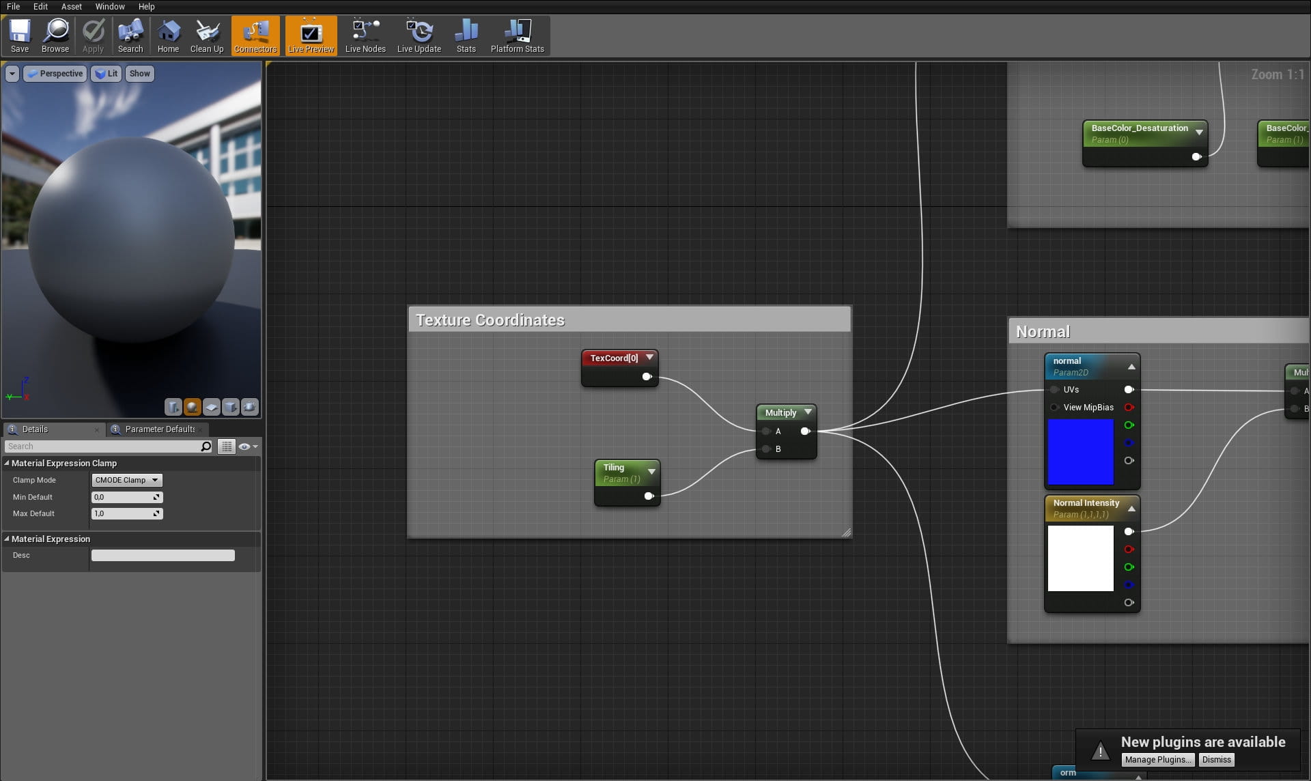
Task: Click the details search magnifier icon
Action: coord(206,446)
